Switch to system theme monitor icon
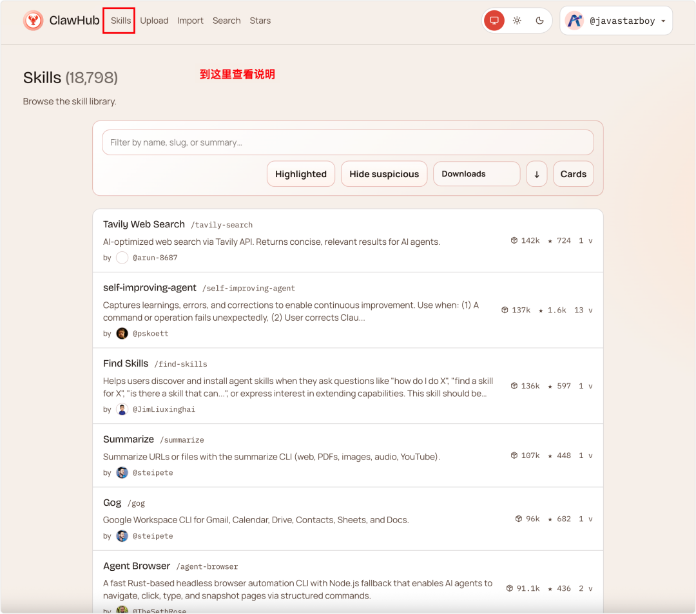 pos(494,21)
